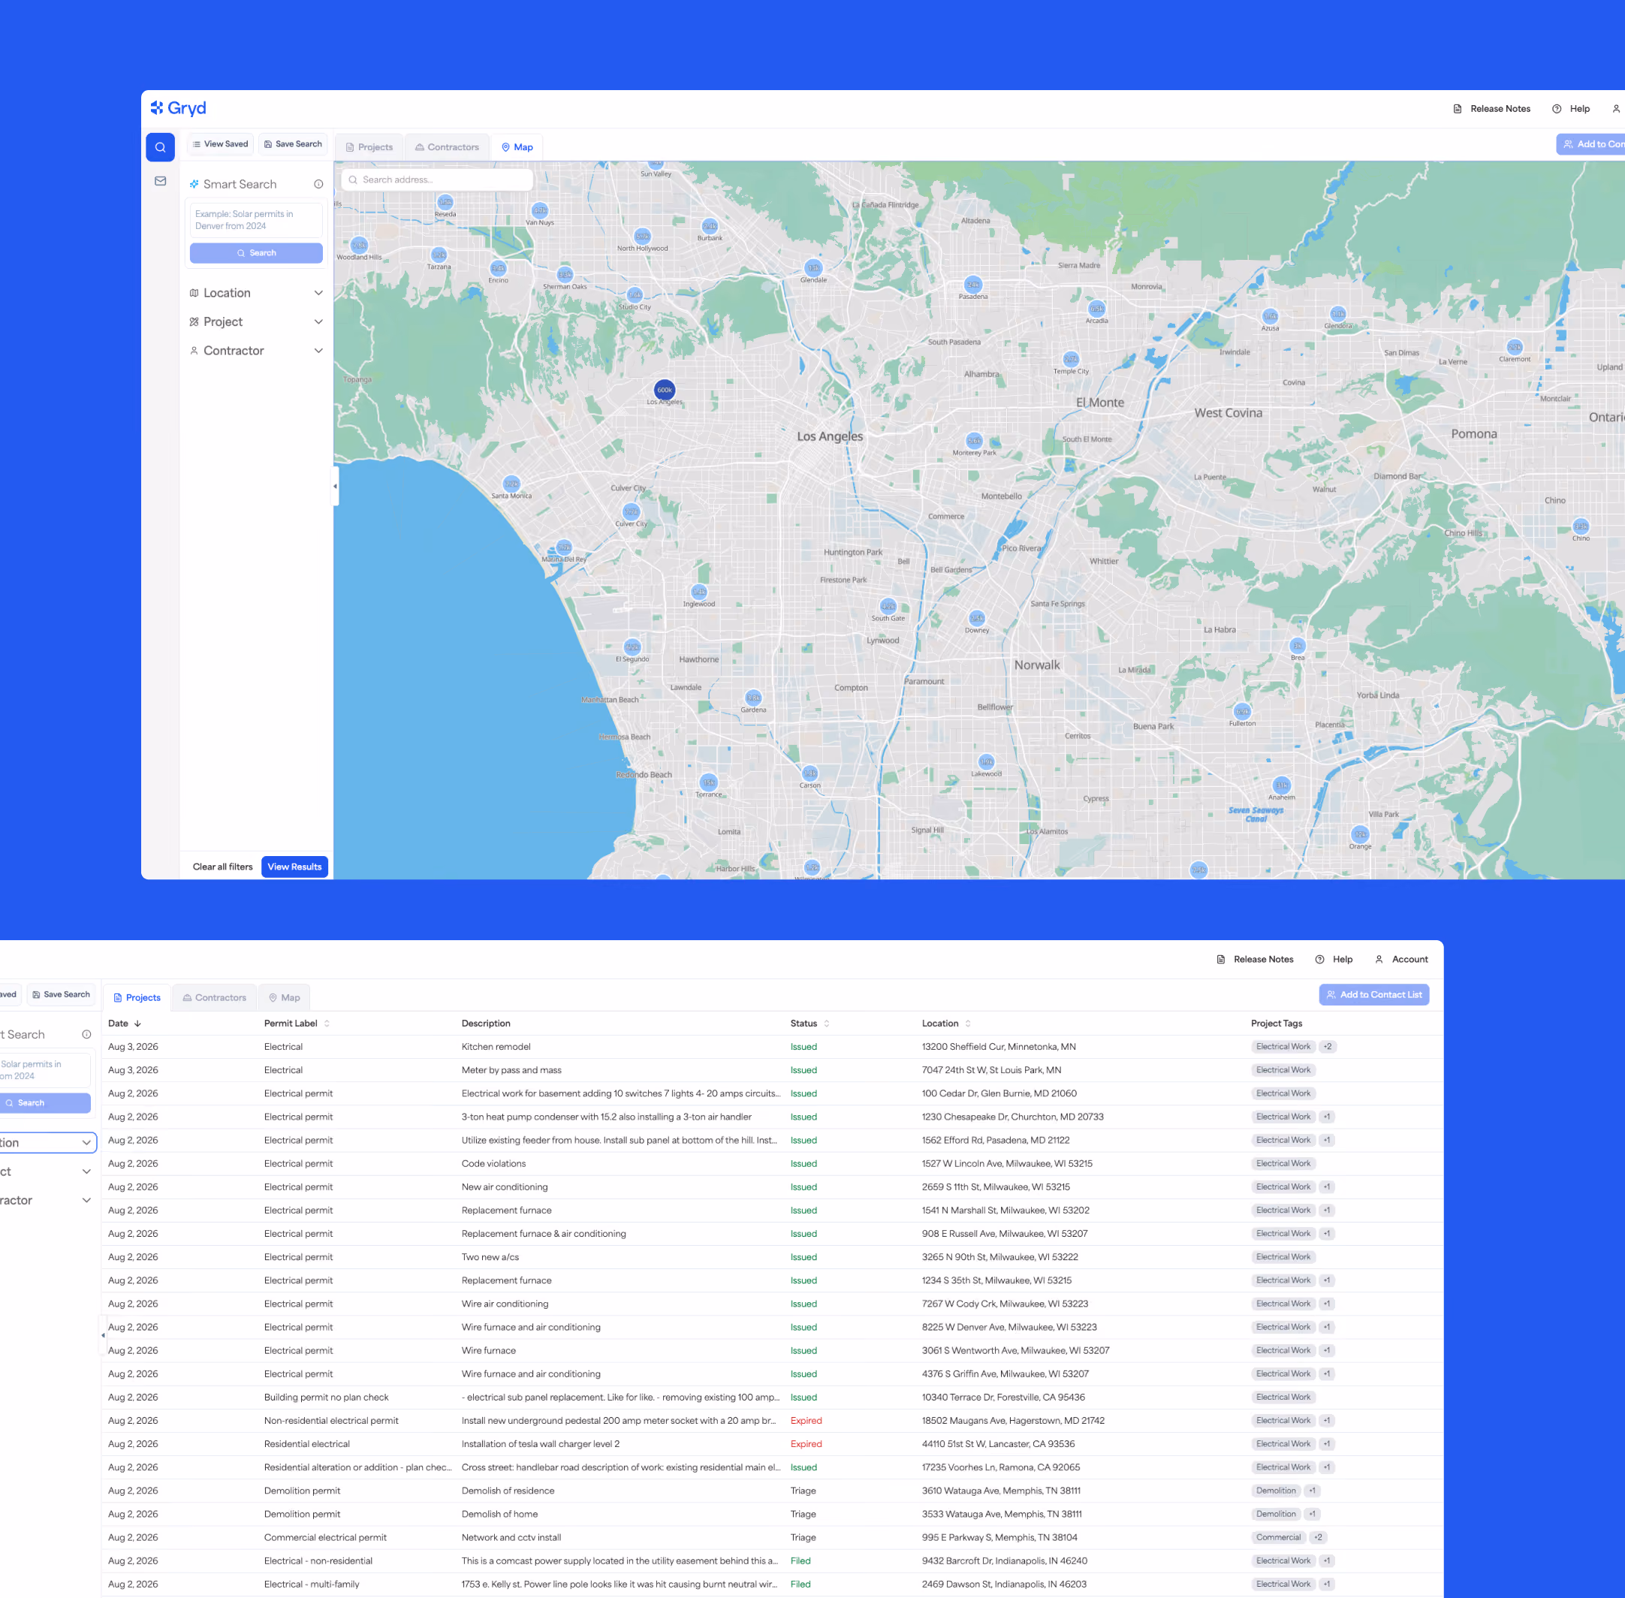
Task: Select the Map tab in the lower window
Action: click(284, 997)
